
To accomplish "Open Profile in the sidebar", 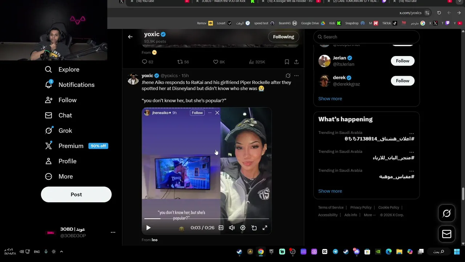I will pos(61,161).
